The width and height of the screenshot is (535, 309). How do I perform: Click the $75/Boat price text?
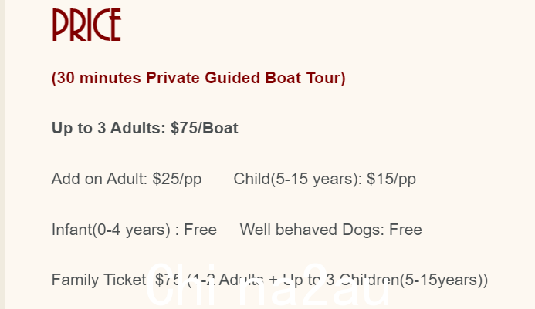pyautogui.click(x=205, y=128)
